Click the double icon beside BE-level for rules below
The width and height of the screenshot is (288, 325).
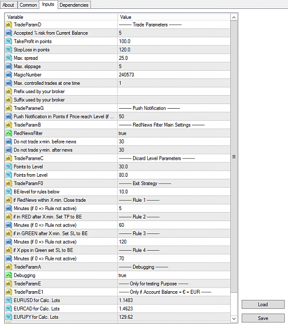coord(8,192)
